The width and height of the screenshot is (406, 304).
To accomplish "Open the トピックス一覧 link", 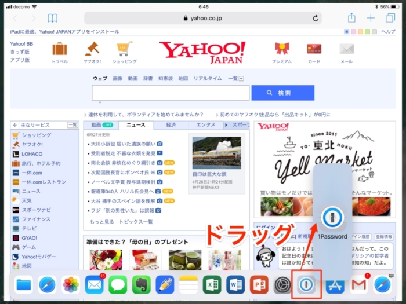I will (x=136, y=222).
